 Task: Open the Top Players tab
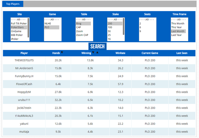click(x=13, y=4)
